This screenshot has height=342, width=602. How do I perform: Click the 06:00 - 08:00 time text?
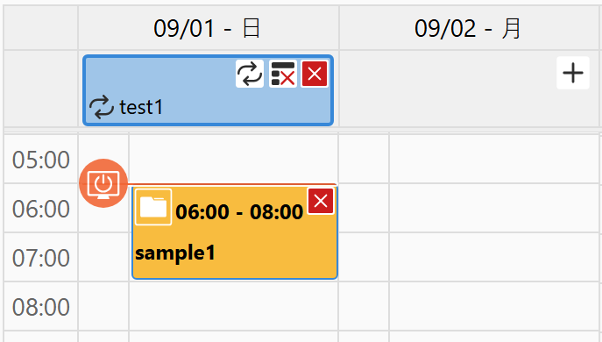point(239,211)
